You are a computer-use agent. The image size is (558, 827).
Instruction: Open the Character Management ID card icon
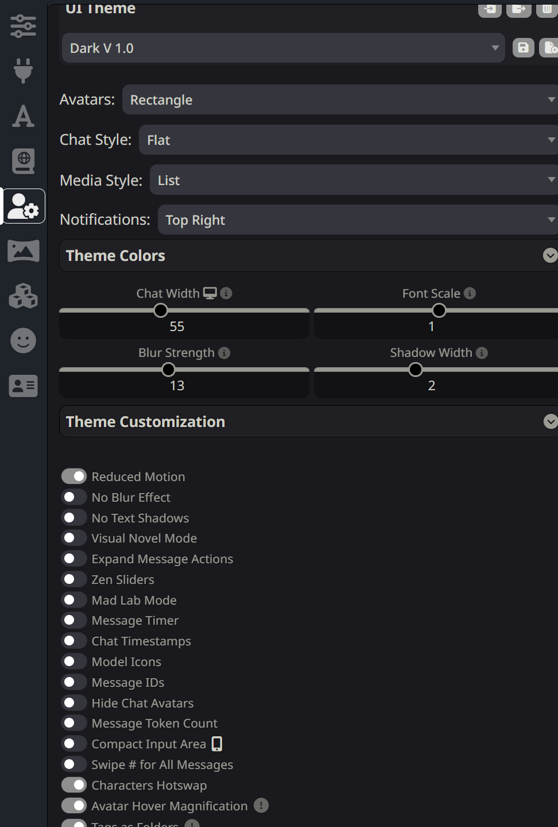(23, 386)
